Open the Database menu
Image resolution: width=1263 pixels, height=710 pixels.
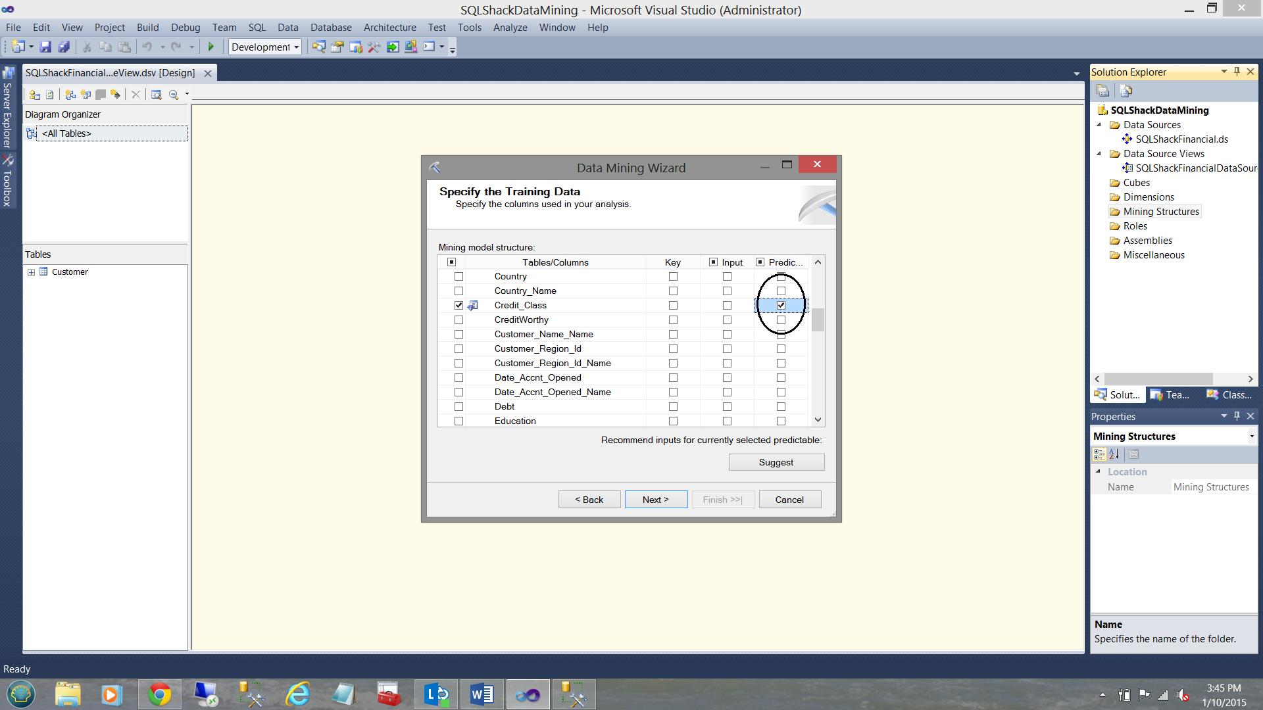331,28
